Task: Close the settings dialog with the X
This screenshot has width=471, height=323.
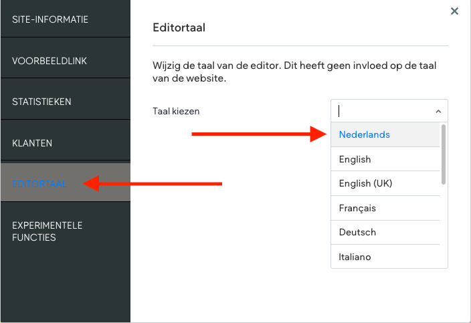Action: pyautogui.click(x=454, y=11)
